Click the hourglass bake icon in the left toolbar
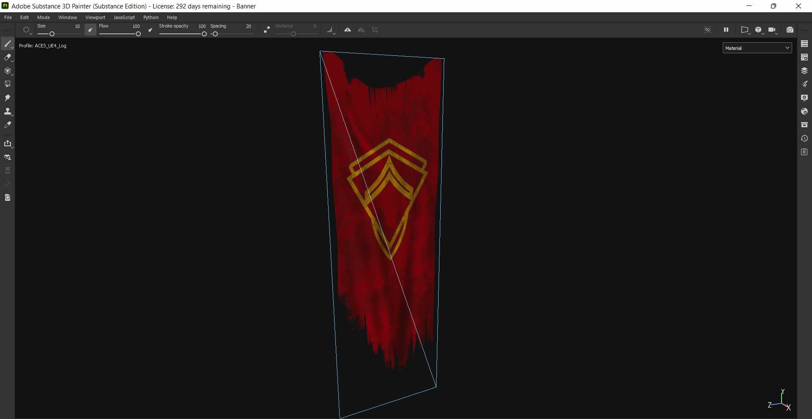 tap(8, 170)
